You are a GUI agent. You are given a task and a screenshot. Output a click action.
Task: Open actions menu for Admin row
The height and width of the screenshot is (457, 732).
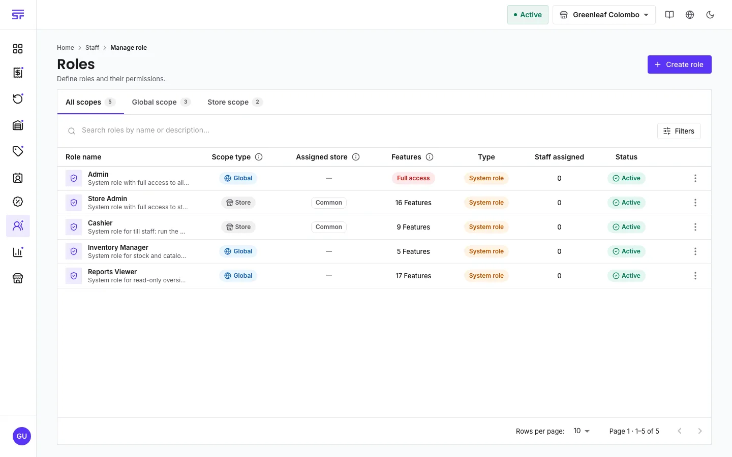point(695,178)
